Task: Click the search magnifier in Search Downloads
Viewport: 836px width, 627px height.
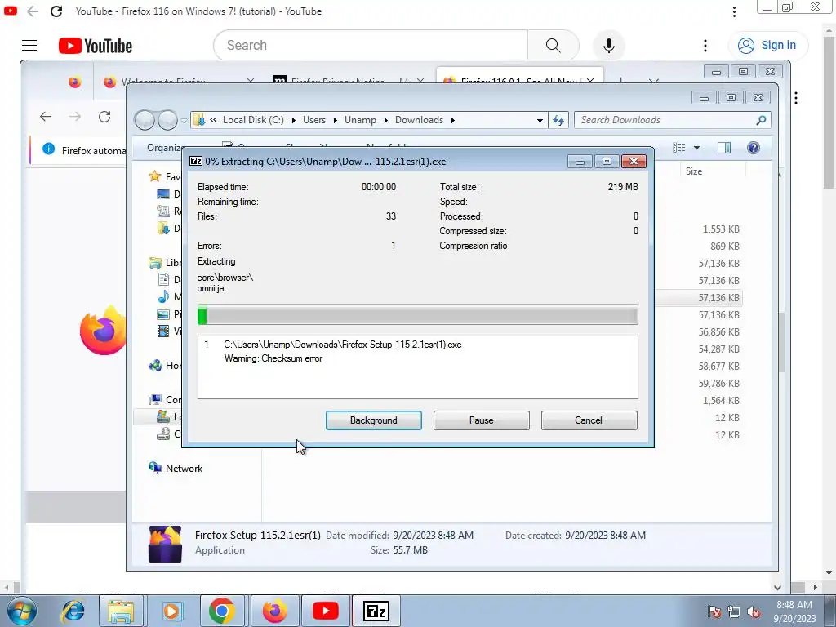Action: coord(761,120)
